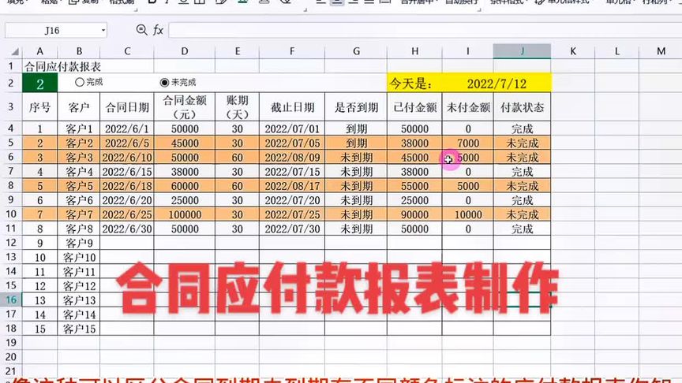Click contract amount 100000
Screen dimensions: 682x383
185,215
